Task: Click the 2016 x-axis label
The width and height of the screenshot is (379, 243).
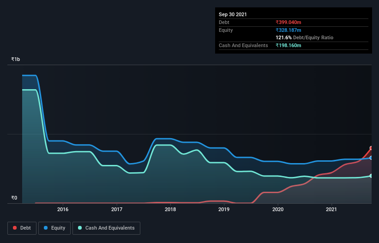Action: click(63, 210)
